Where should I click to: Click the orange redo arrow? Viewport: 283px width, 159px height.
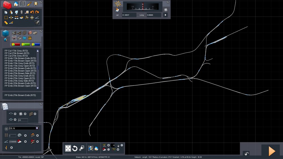pos(37,12)
